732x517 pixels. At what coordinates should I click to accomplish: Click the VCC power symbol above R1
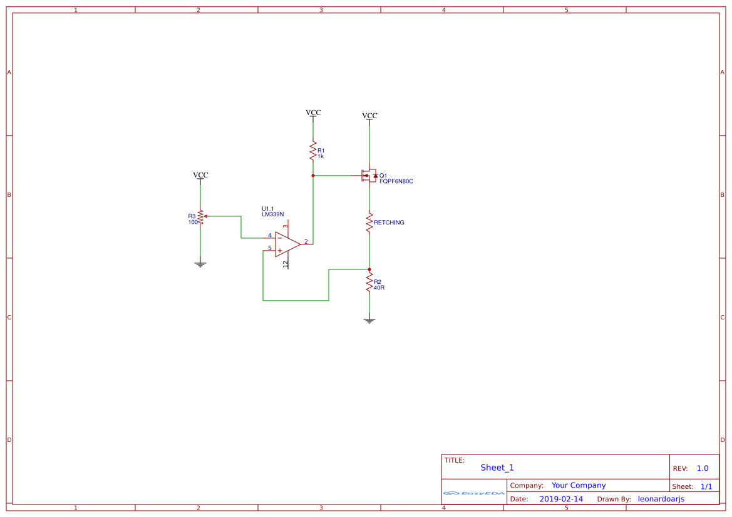[312, 114]
